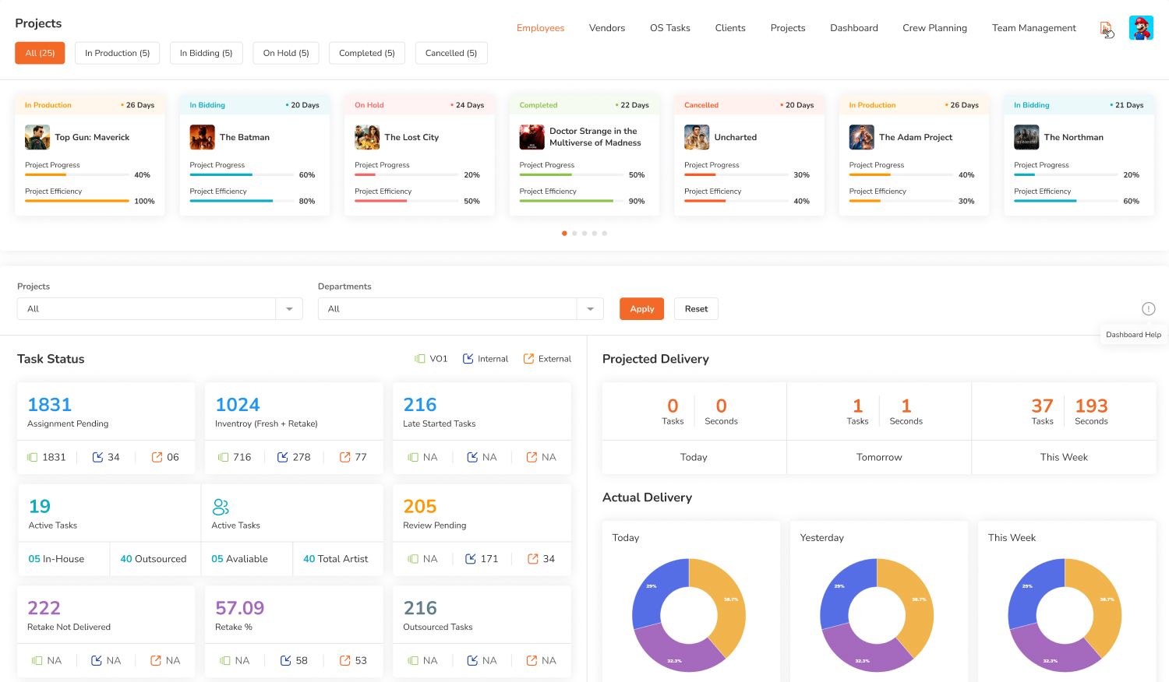This screenshot has width=1169, height=682.
Task: Click the Internal legend icon in Task Status
Action: tap(468, 359)
